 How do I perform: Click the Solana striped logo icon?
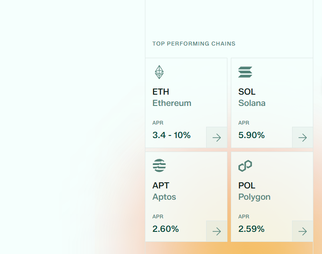point(245,72)
